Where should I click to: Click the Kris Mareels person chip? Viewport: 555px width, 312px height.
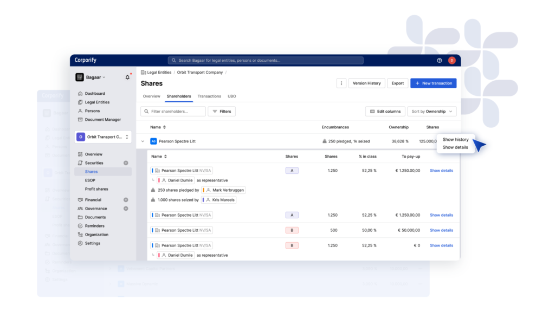click(219, 200)
